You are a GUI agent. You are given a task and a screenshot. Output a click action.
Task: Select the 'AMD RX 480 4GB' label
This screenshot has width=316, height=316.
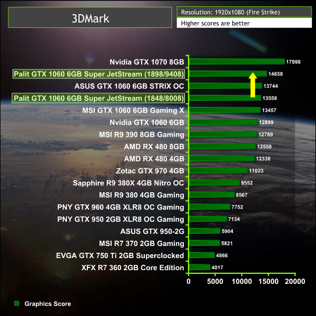click(154, 159)
